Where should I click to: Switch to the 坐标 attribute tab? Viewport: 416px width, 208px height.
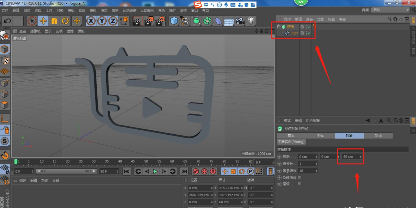pyautogui.click(x=320, y=135)
